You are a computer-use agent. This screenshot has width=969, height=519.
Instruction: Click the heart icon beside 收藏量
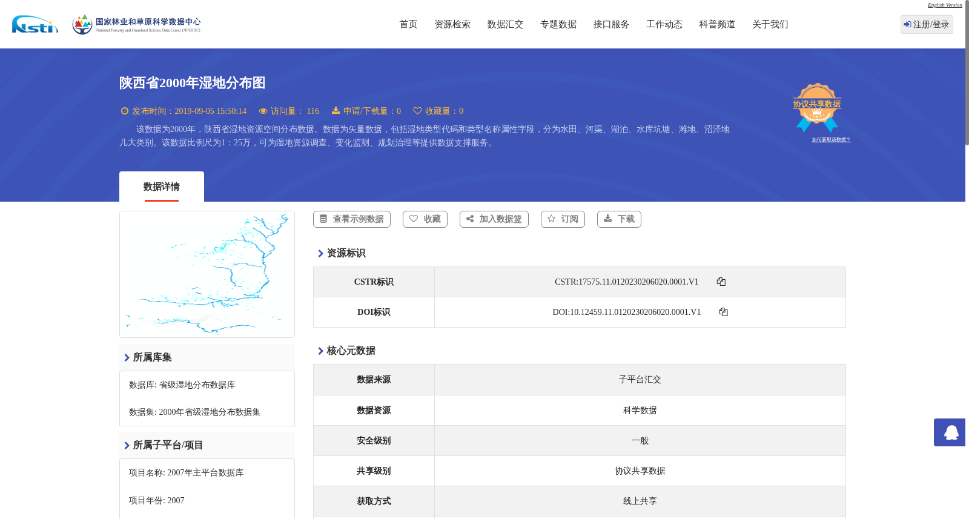click(x=417, y=111)
